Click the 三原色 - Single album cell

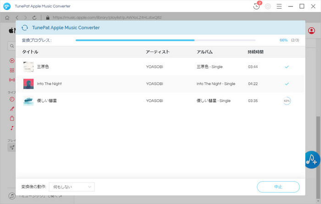(210, 67)
